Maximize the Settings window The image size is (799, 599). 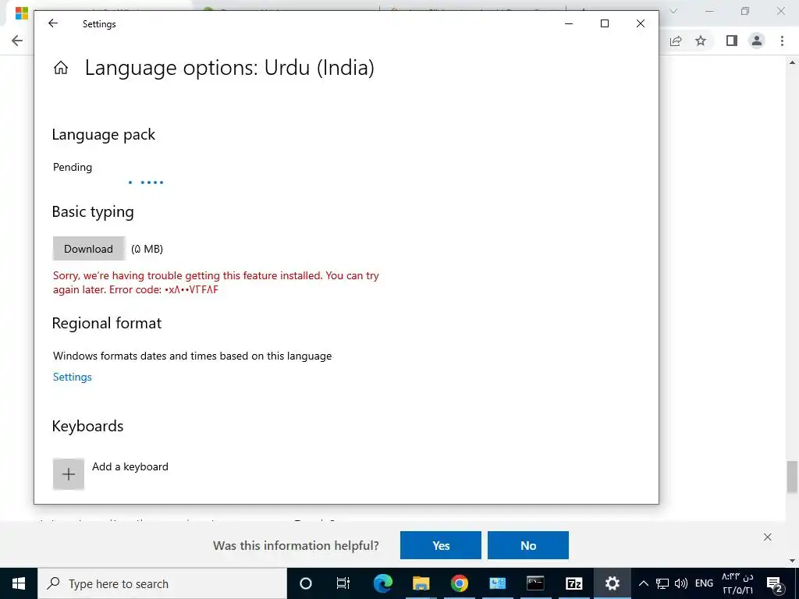(605, 23)
